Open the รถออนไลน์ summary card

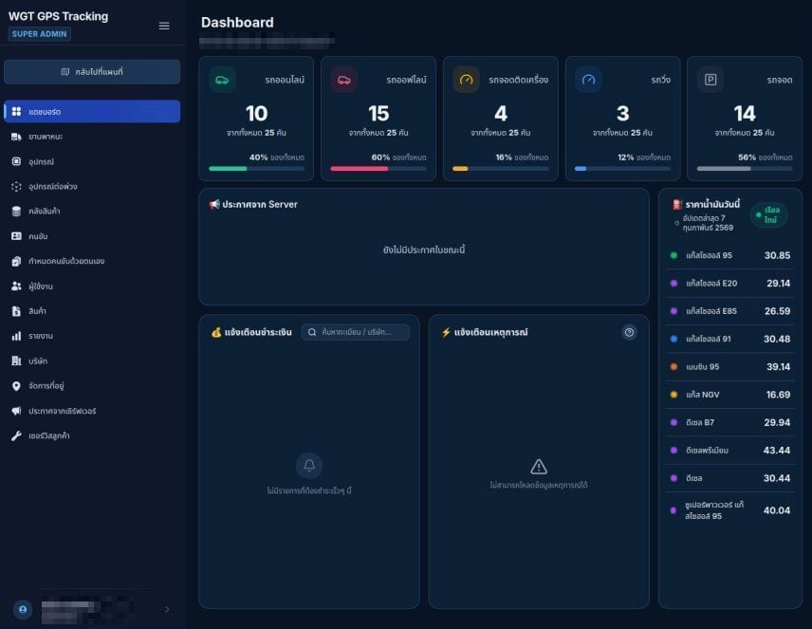tap(256, 119)
